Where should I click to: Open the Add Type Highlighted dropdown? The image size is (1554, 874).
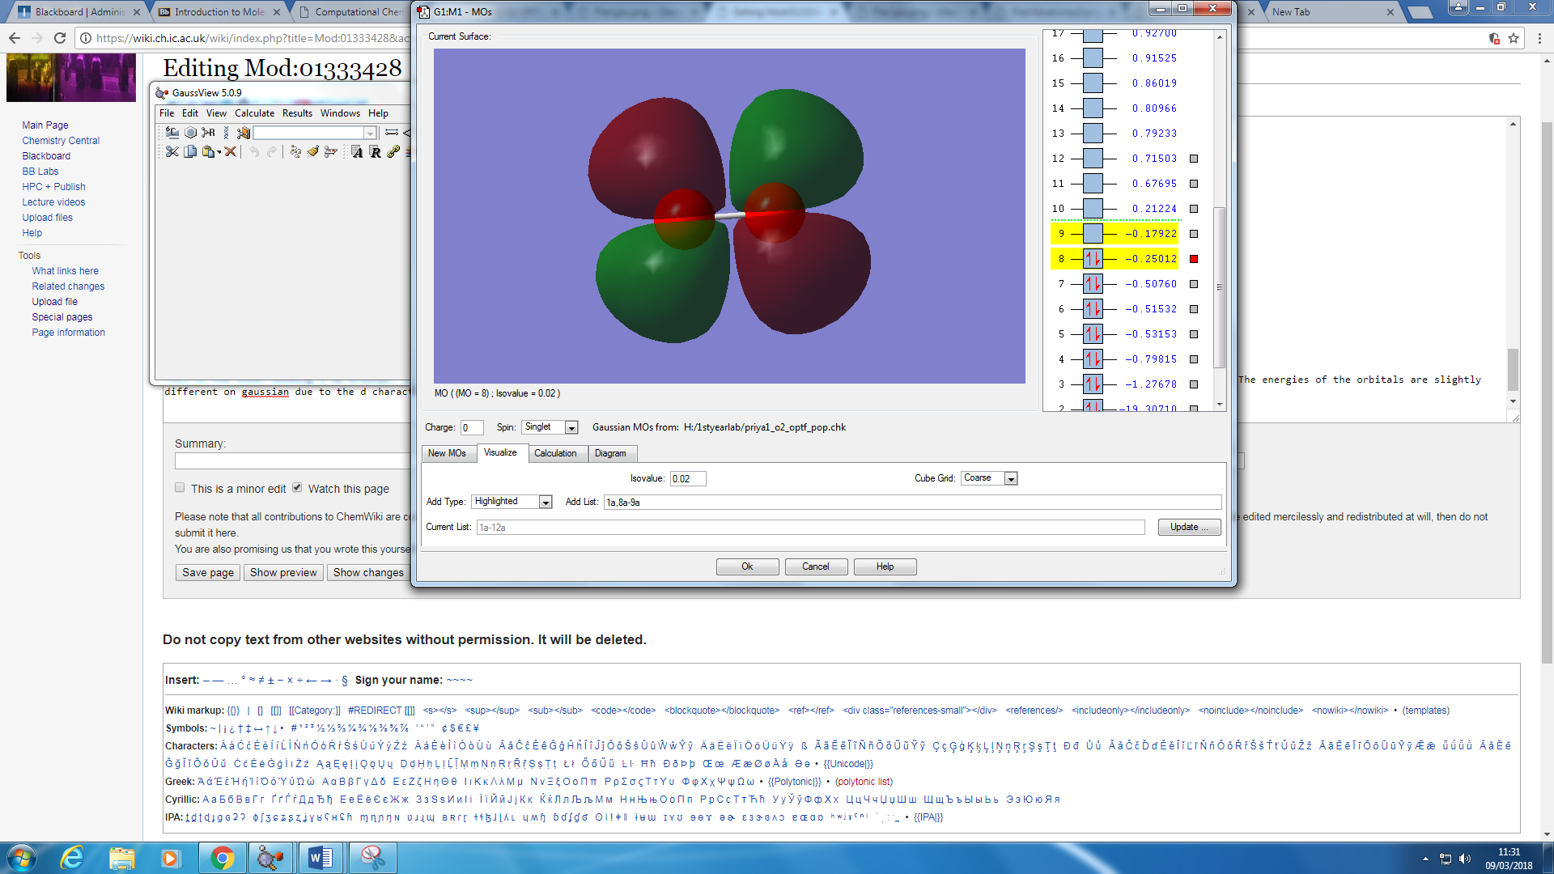(546, 503)
